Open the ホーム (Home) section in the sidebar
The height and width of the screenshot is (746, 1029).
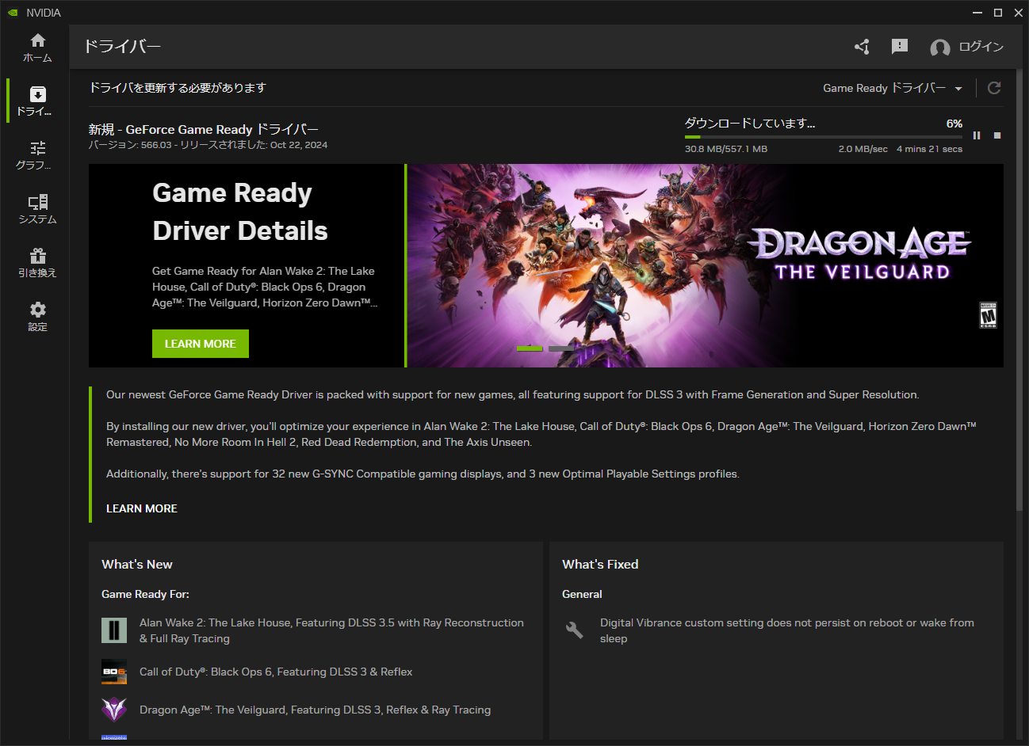tap(36, 48)
